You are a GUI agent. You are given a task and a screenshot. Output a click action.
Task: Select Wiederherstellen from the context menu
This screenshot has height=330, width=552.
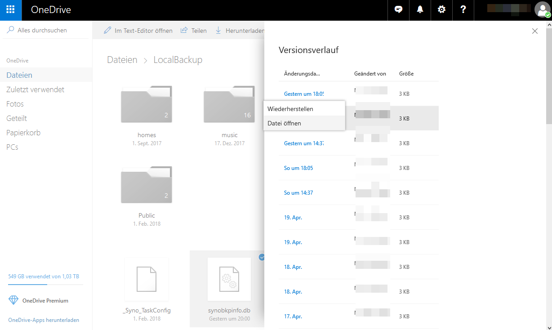pos(290,109)
